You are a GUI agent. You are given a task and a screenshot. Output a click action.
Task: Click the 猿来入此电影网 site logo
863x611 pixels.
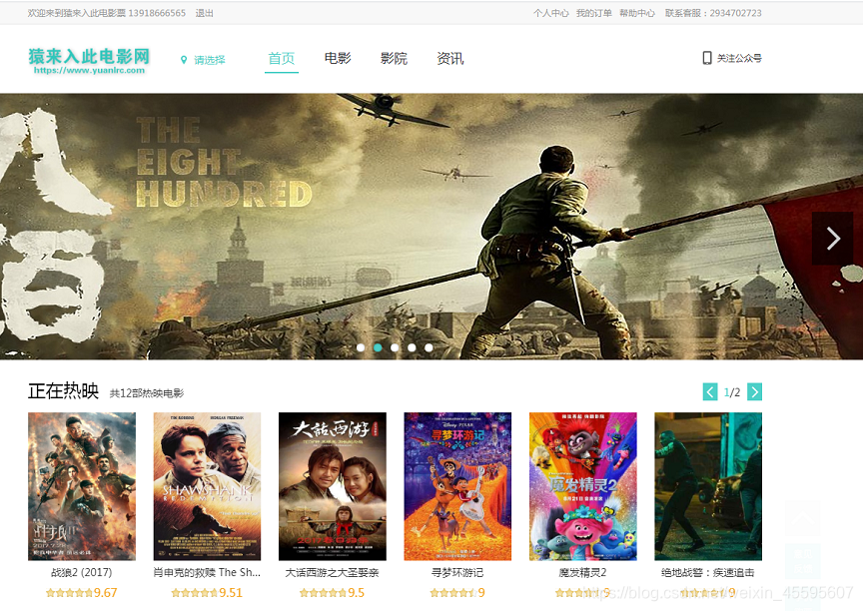tap(89, 61)
